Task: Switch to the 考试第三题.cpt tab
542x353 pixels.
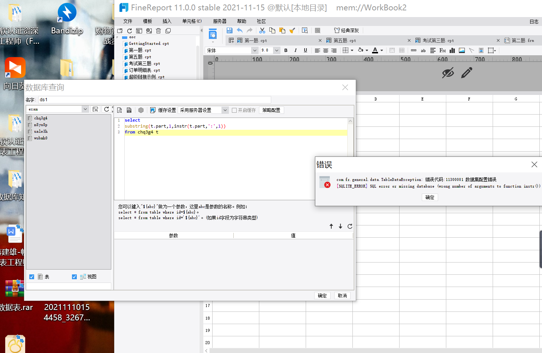Action: coord(438,40)
